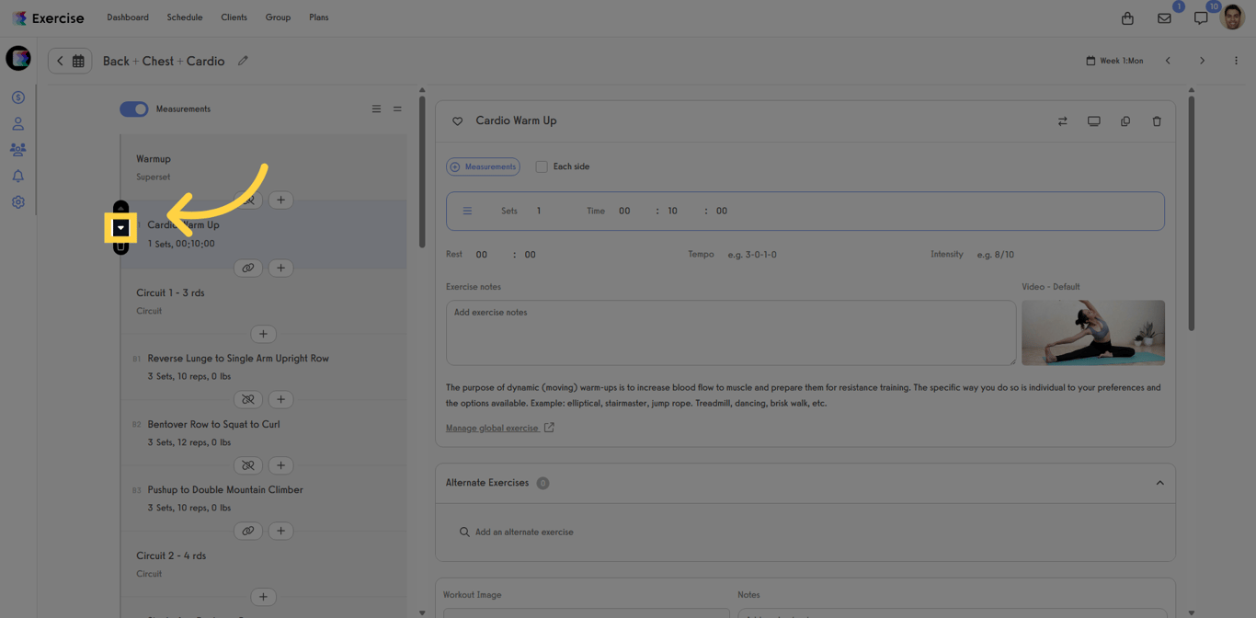This screenshot has height=618, width=1256.
Task: Toggle link after Cardio Warm Up
Action: tap(247, 269)
